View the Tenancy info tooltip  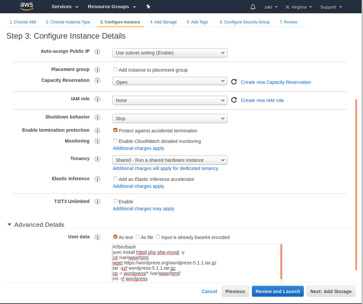pos(97,159)
